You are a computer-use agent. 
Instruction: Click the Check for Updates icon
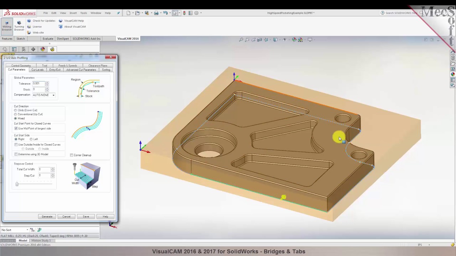[x=29, y=21]
